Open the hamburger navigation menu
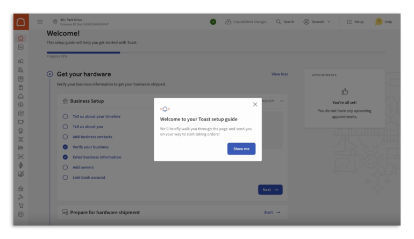The height and width of the screenshot is (239, 414). pos(40,22)
